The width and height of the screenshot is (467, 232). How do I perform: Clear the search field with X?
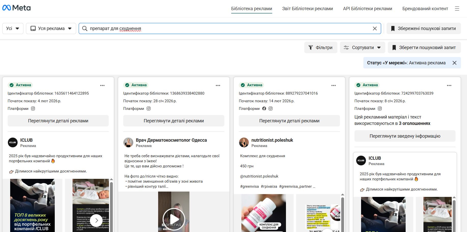coord(375,28)
